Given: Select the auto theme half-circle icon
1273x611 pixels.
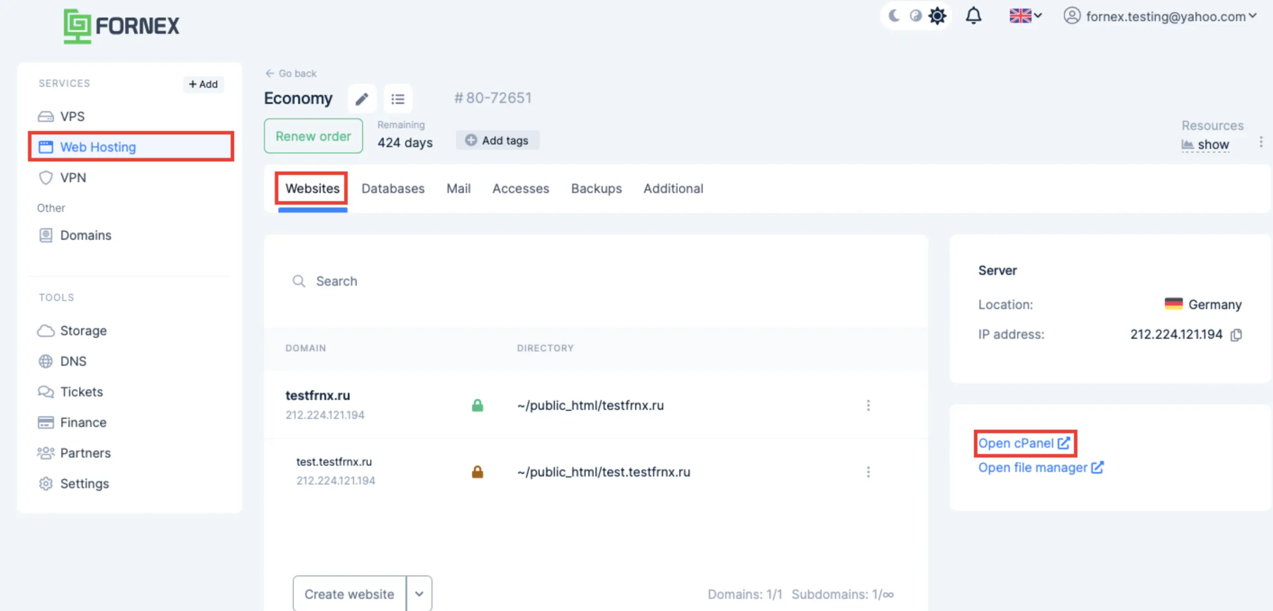Looking at the screenshot, I should (916, 16).
